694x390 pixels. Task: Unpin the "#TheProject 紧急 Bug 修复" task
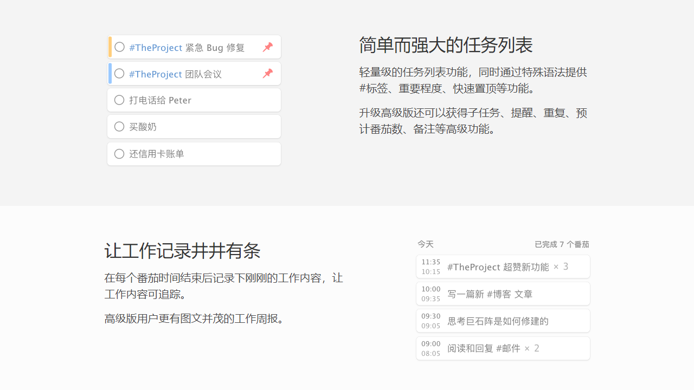coord(267,47)
